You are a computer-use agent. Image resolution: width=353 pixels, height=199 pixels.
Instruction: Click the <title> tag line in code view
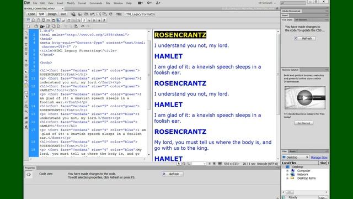coord(78,51)
